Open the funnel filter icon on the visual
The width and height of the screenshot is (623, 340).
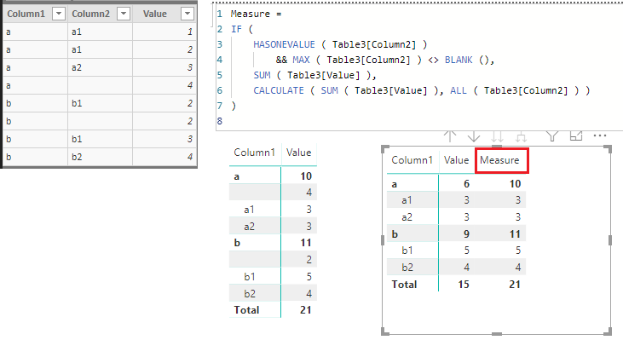(x=552, y=136)
